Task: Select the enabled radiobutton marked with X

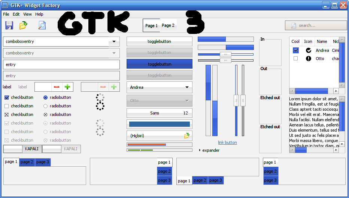Action: 45,114
